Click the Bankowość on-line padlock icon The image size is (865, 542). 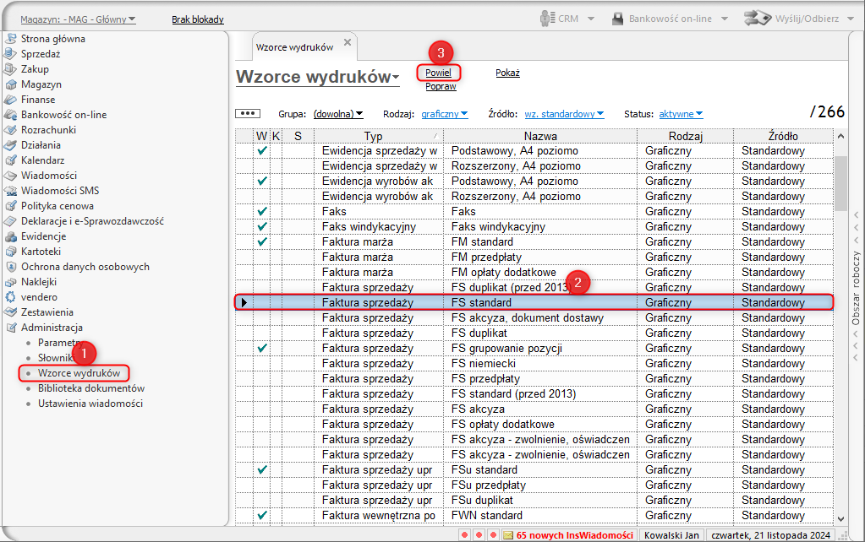[x=618, y=18]
